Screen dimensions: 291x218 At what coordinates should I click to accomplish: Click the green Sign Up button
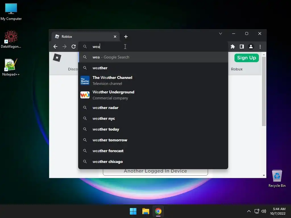pyautogui.click(x=246, y=58)
